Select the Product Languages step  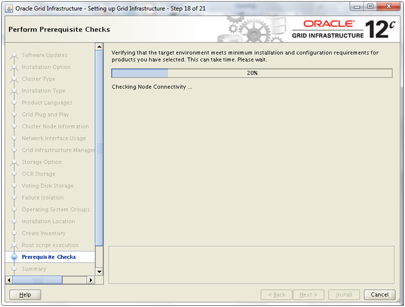pos(47,103)
